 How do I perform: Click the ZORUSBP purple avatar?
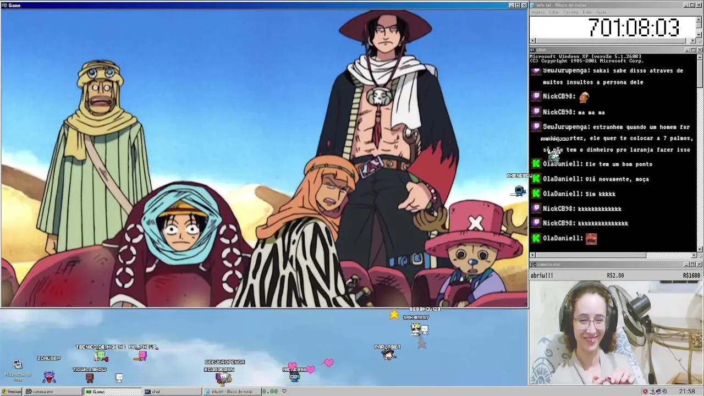49,377
